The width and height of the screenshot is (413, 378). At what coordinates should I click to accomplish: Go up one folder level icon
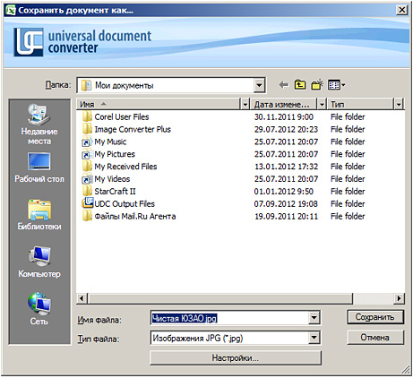300,85
